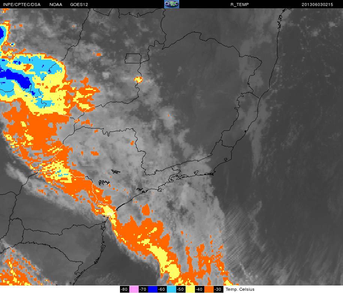Select the -80 legend value
Screen dimensions: 343x293
click(125, 289)
